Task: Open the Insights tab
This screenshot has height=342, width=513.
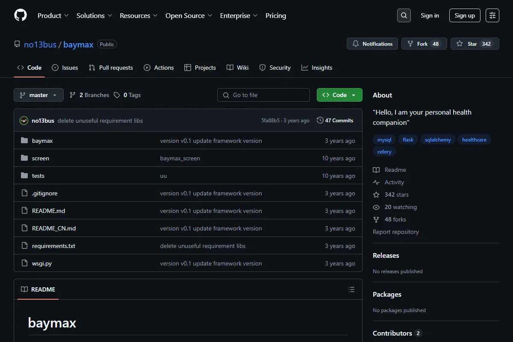Action: pyautogui.click(x=317, y=68)
